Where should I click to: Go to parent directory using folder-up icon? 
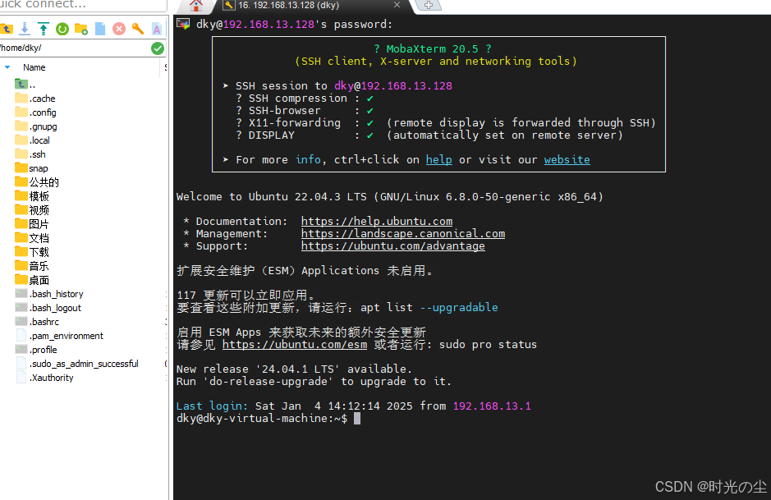tap(7, 28)
